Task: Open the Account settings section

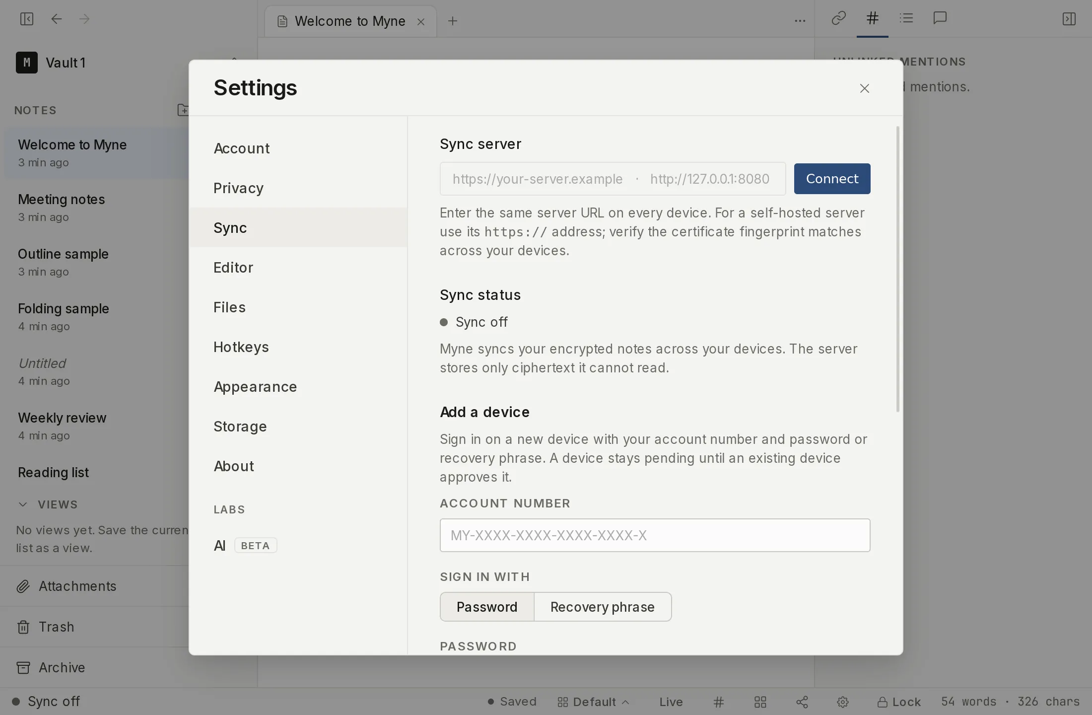Action: [x=298, y=148]
